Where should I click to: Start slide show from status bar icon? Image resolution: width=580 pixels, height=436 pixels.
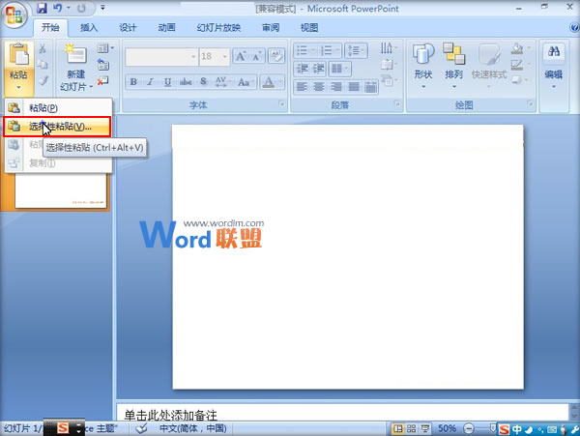tap(425, 428)
